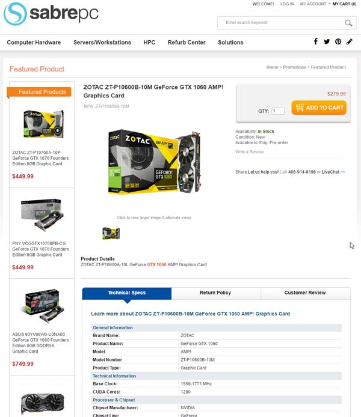Open the ASUS GTX 1080 Founders Edition link
Screen dimensions: 361x417
click(40, 343)
